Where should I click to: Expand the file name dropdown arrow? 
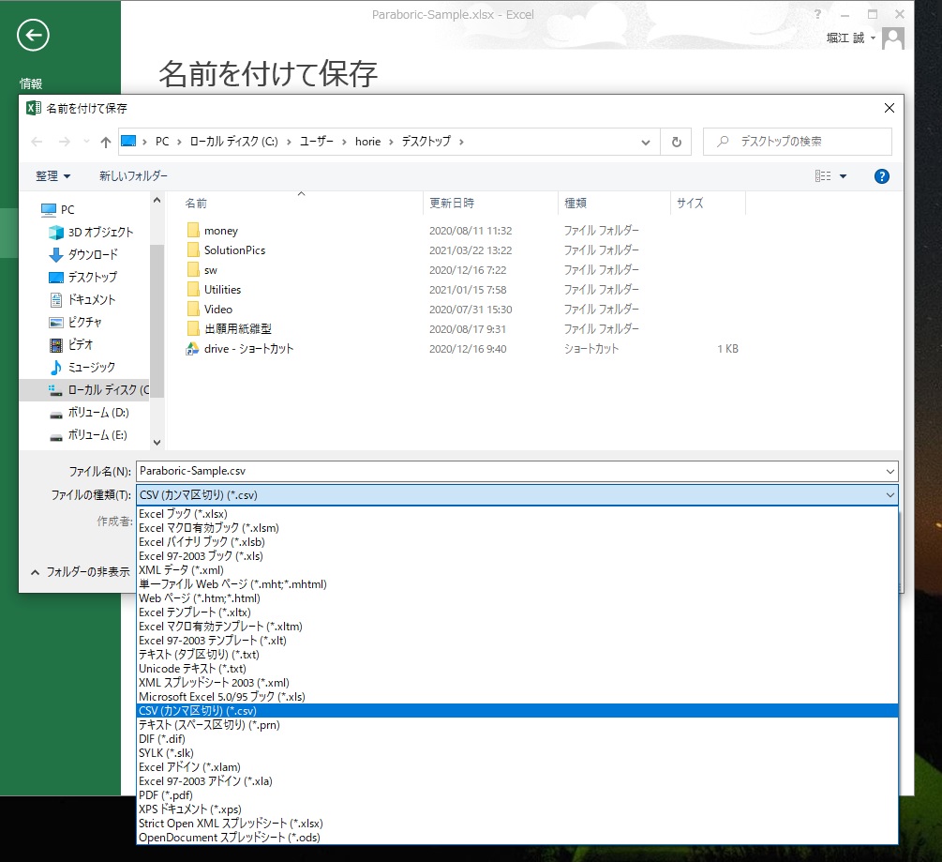(x=890, y=471)
